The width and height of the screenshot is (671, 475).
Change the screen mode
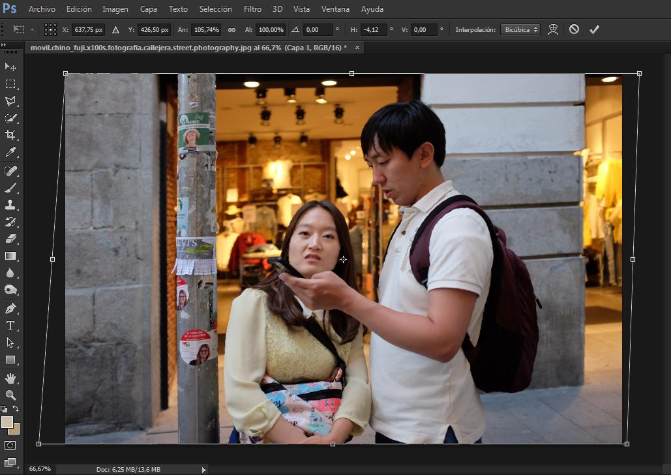(x=10, y=462)
